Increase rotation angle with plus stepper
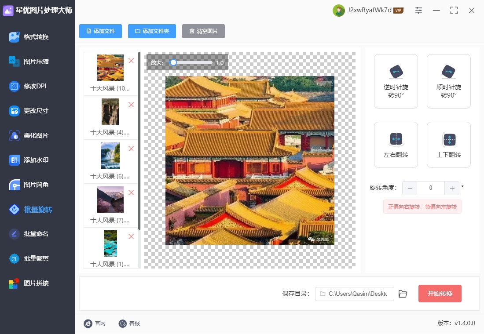This screenshot has width=484, height=334. pos(452,188)
